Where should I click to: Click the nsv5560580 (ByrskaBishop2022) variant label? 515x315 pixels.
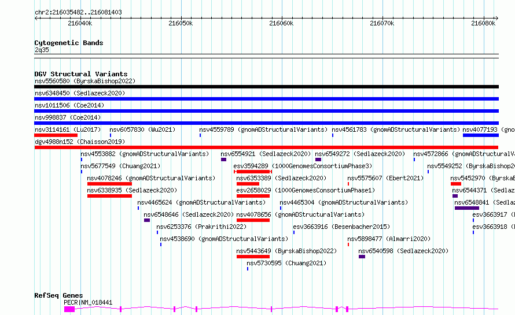coord(85,81)
